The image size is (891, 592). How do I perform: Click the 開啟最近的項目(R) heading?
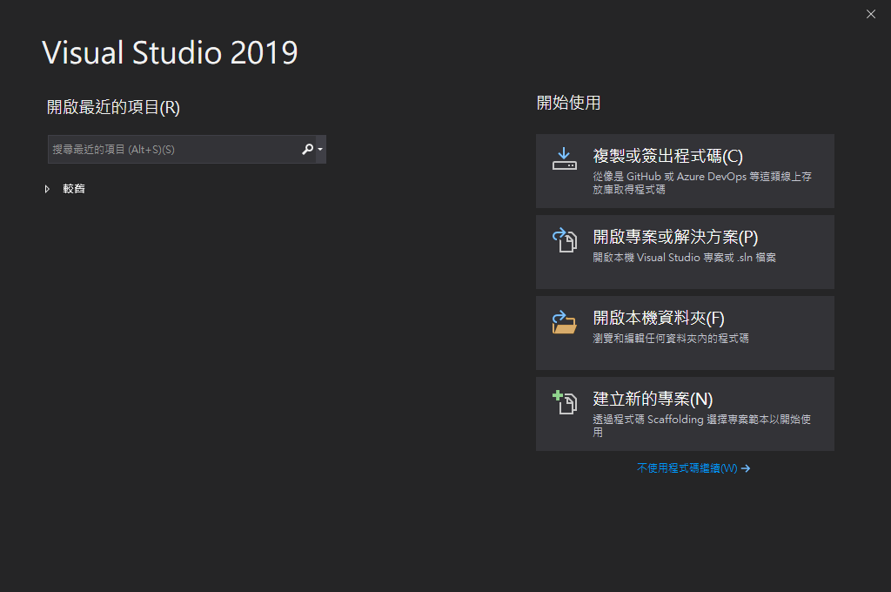[x=113, y=107]
